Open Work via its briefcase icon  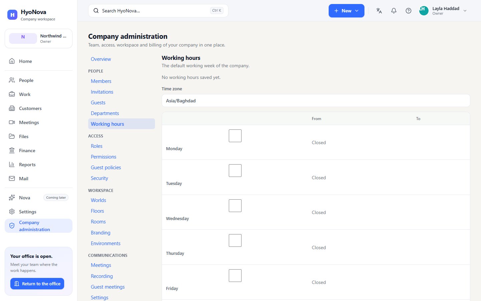coord(12,94)
